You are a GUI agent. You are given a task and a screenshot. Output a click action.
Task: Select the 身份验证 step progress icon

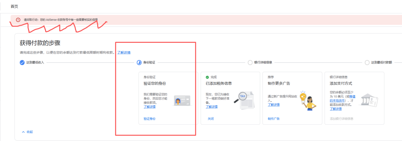[x=139, y=63]
